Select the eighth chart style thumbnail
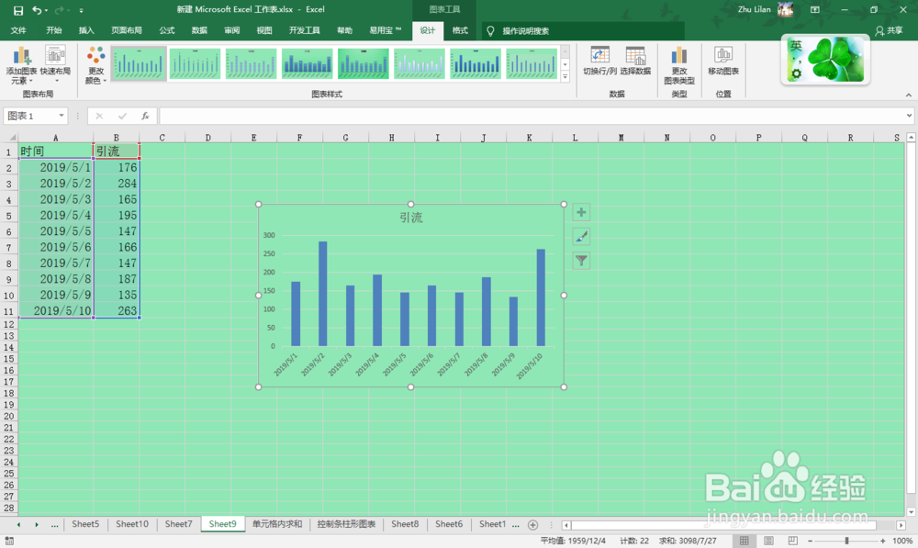The height and width of the screenshot is (548, 918). pyautogui.click(x=532, y=64)
